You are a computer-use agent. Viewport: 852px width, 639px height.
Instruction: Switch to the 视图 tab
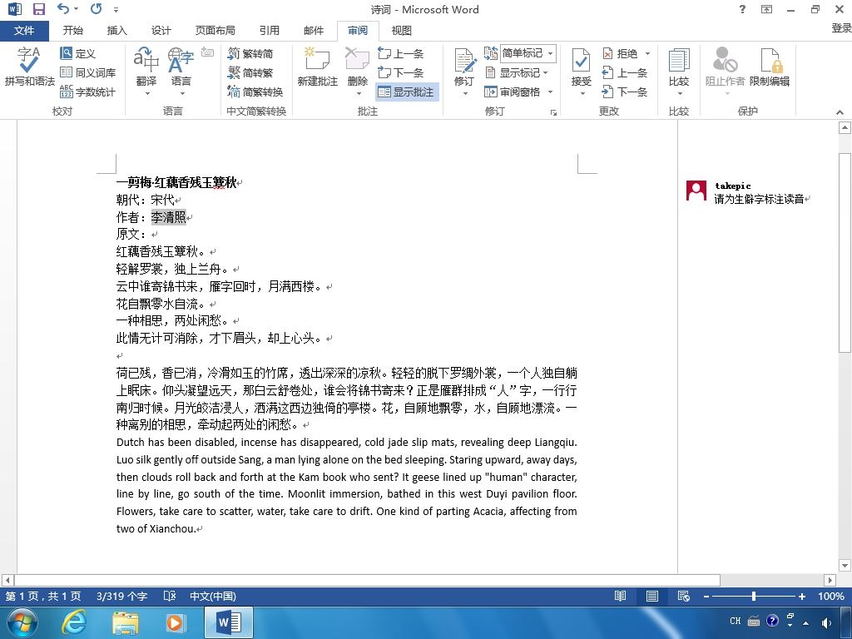402,31
